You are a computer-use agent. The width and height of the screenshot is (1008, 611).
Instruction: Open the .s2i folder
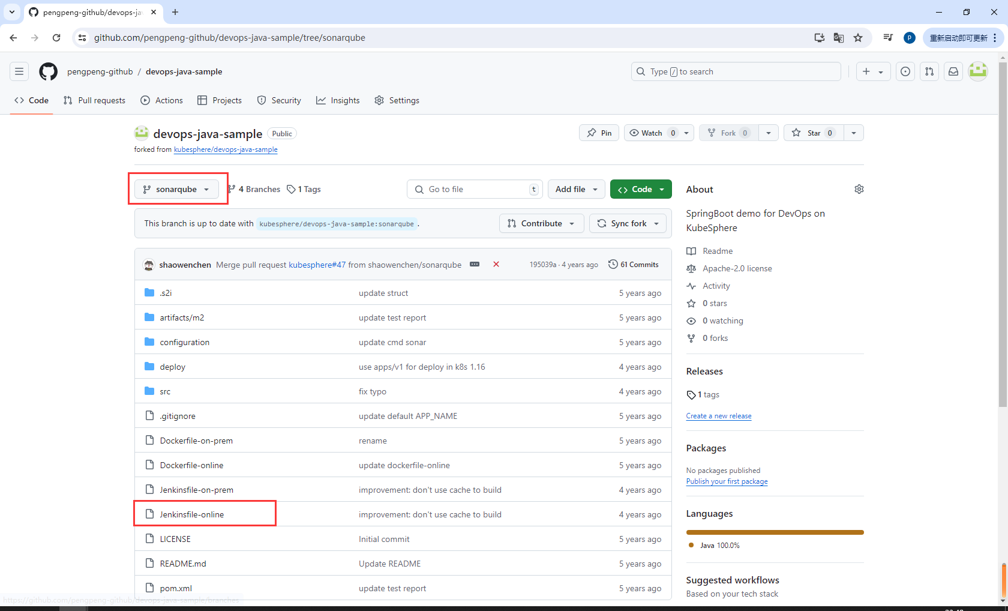166,293
